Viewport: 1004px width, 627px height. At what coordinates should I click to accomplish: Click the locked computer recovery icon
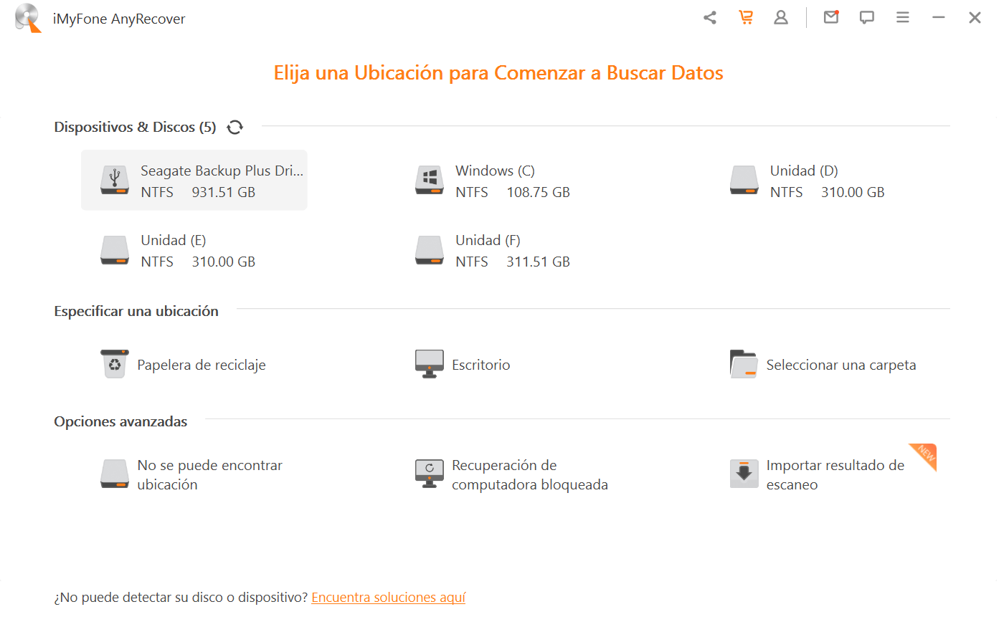(x=430, y=474)
